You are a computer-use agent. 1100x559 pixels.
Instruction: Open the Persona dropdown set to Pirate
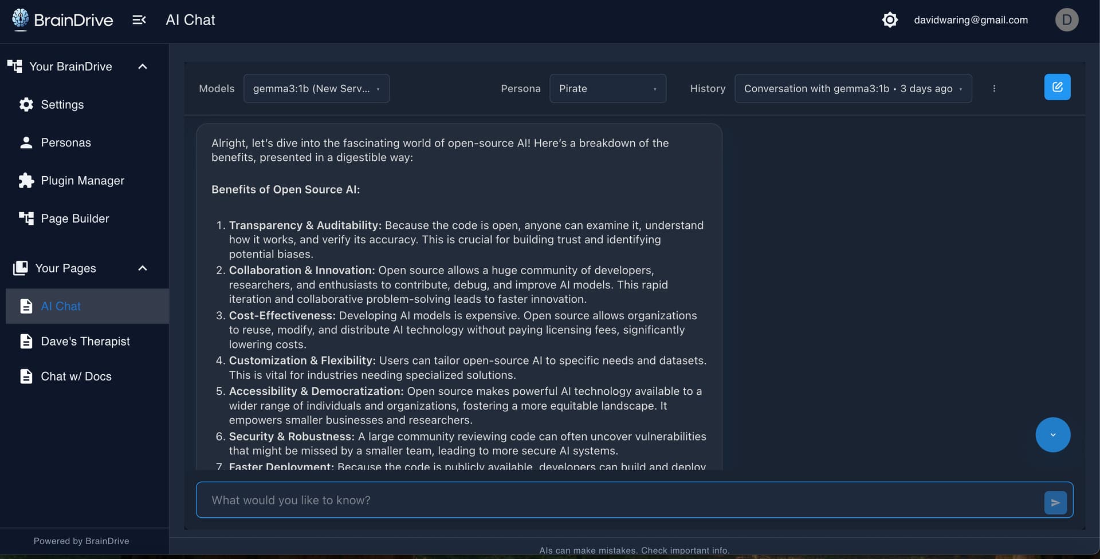click(607, 89)
